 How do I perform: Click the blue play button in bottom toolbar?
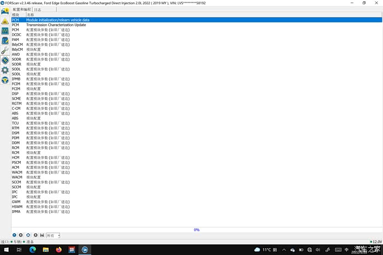[x=14, y=235]
